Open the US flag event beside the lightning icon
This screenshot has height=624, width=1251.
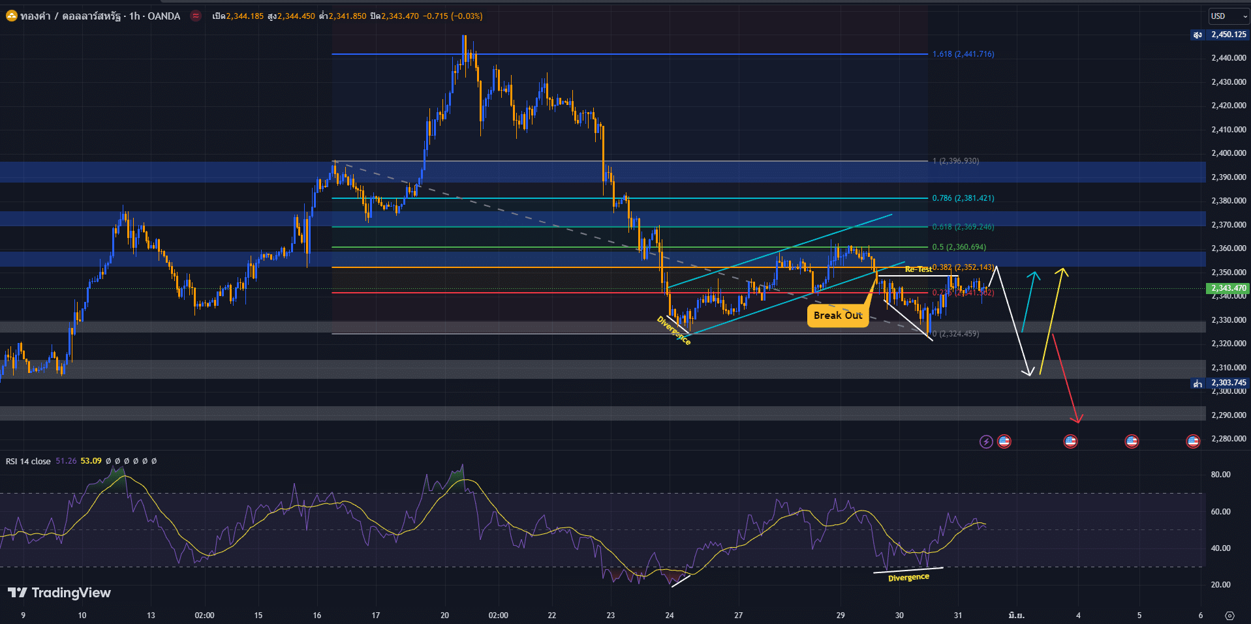pos(1004,441)
